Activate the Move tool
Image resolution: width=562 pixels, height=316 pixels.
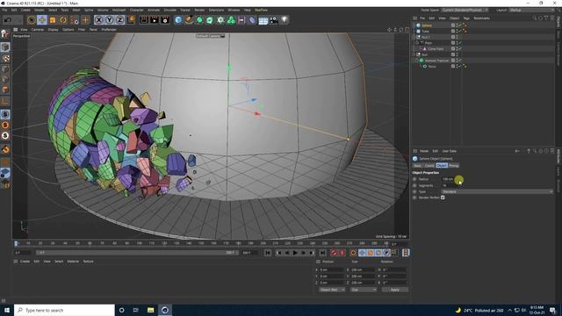click(x=42, y=20)
